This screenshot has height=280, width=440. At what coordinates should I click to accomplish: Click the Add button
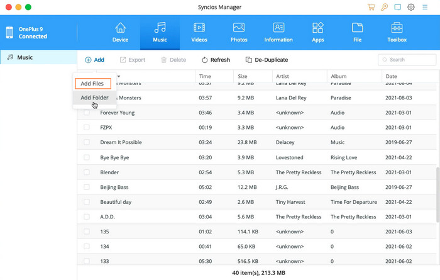coord(94,60)
